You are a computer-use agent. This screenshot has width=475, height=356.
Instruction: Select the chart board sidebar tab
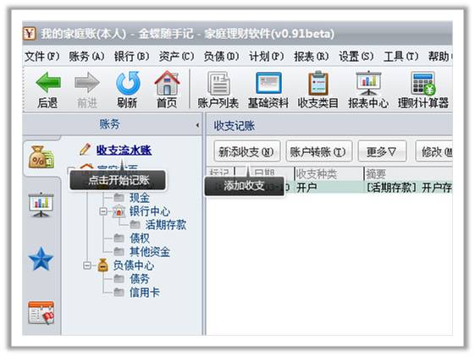[41, 205]
